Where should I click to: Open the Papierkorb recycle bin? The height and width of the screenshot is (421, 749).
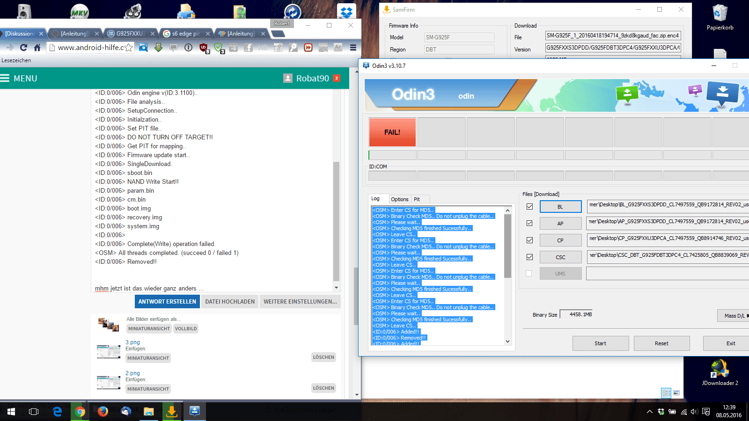pos(720,17)
